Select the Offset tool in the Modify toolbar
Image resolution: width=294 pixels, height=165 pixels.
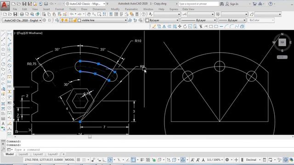click(170, 27)
